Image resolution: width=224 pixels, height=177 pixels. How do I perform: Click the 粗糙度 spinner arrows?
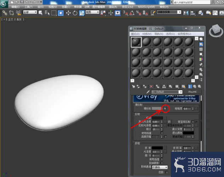coord(193,109)
